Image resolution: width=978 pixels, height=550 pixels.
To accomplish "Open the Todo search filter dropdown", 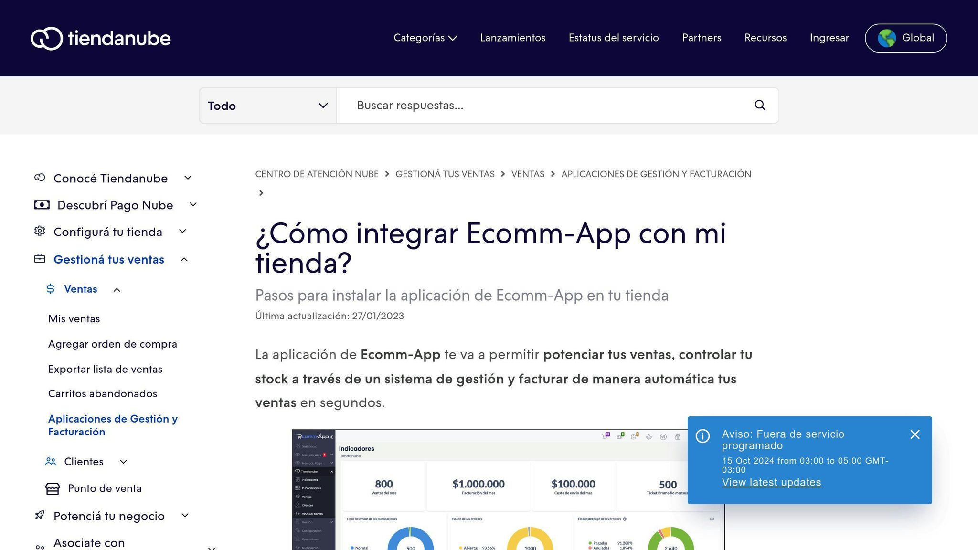I will coord(268,106).
